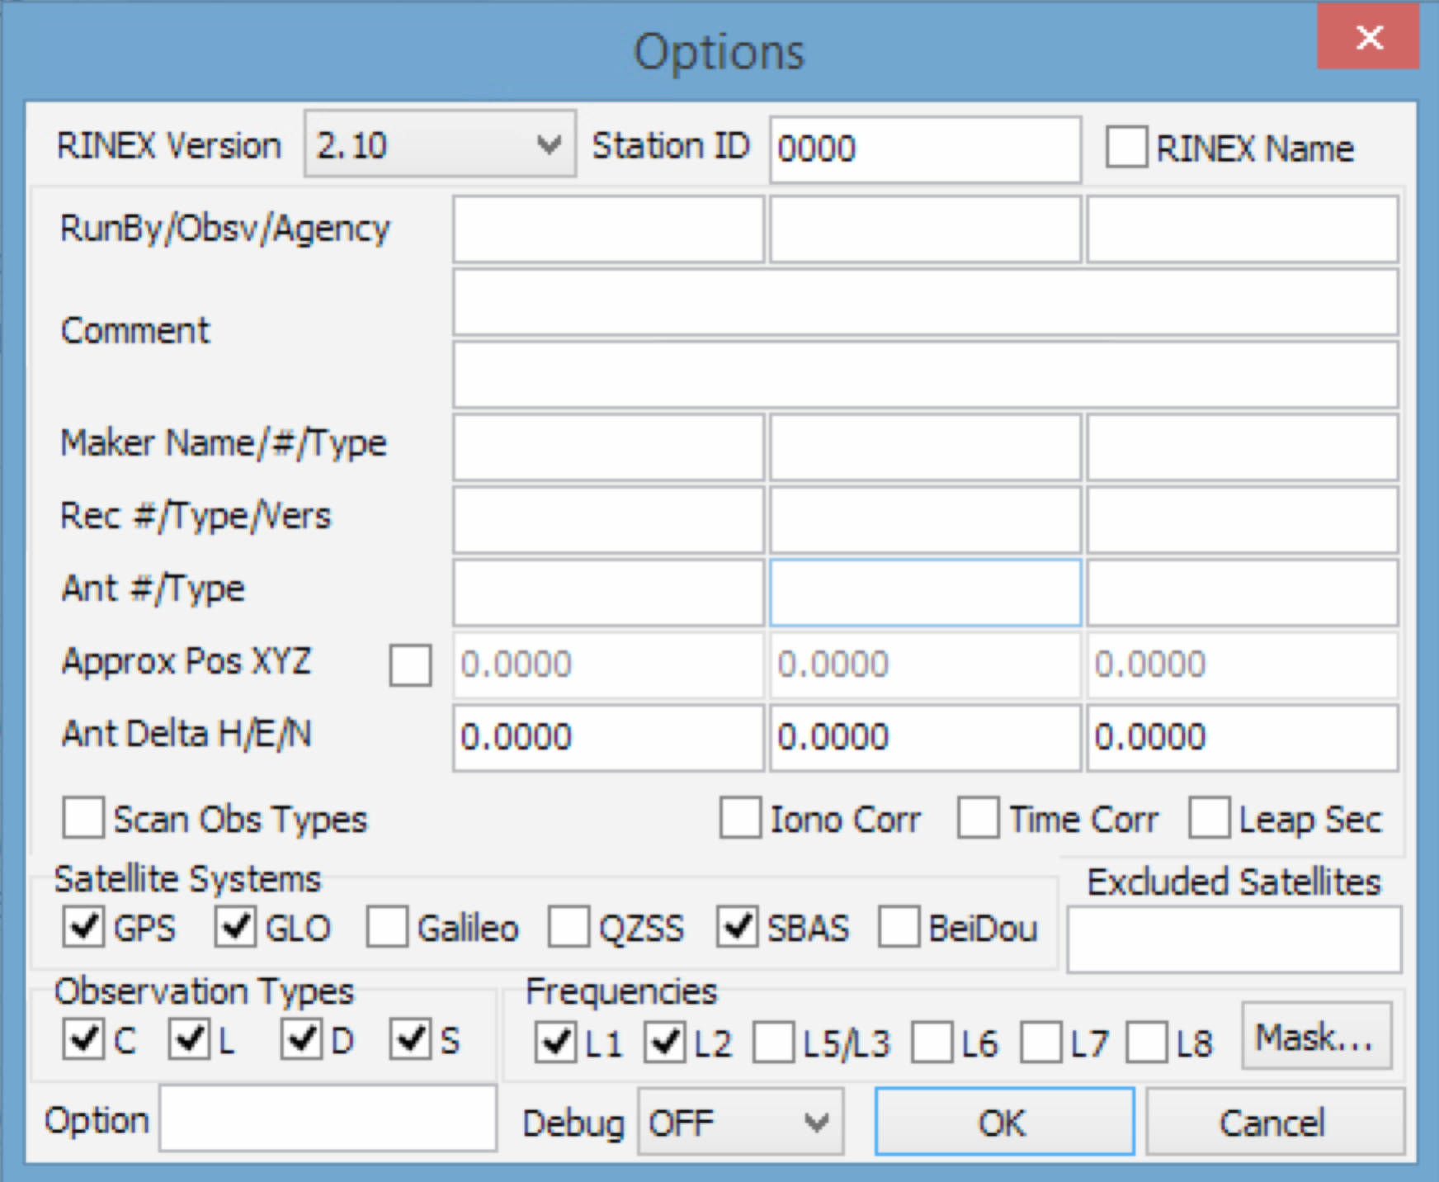Image resolution: width=1439 pixels, height=1182 pixels.
Task: Click the third RunBy/Obsv/Agency field
Action: 1243,229
